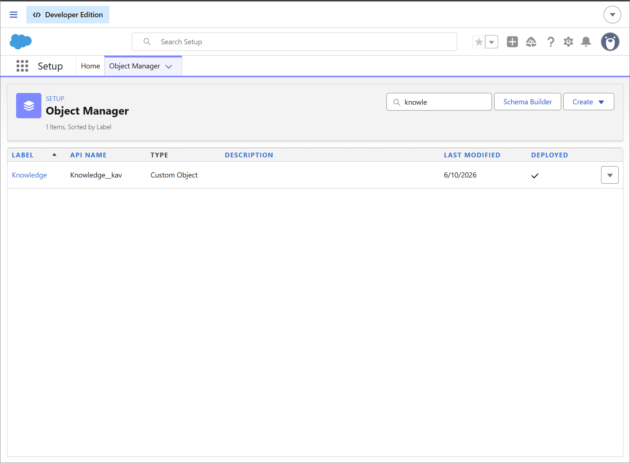Click the '1 Items, Sorted by Label' text
This screenshot has width=630, height=463.
pos(78,127)
